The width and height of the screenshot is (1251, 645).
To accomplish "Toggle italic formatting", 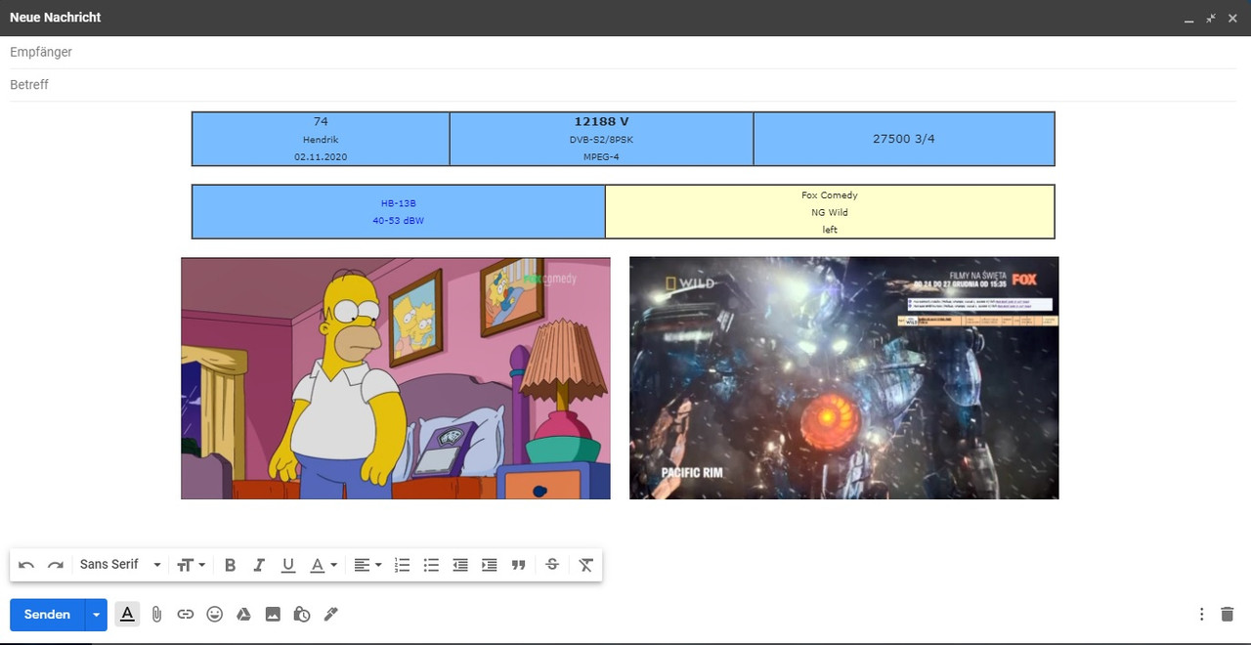I will pos(259,565).
